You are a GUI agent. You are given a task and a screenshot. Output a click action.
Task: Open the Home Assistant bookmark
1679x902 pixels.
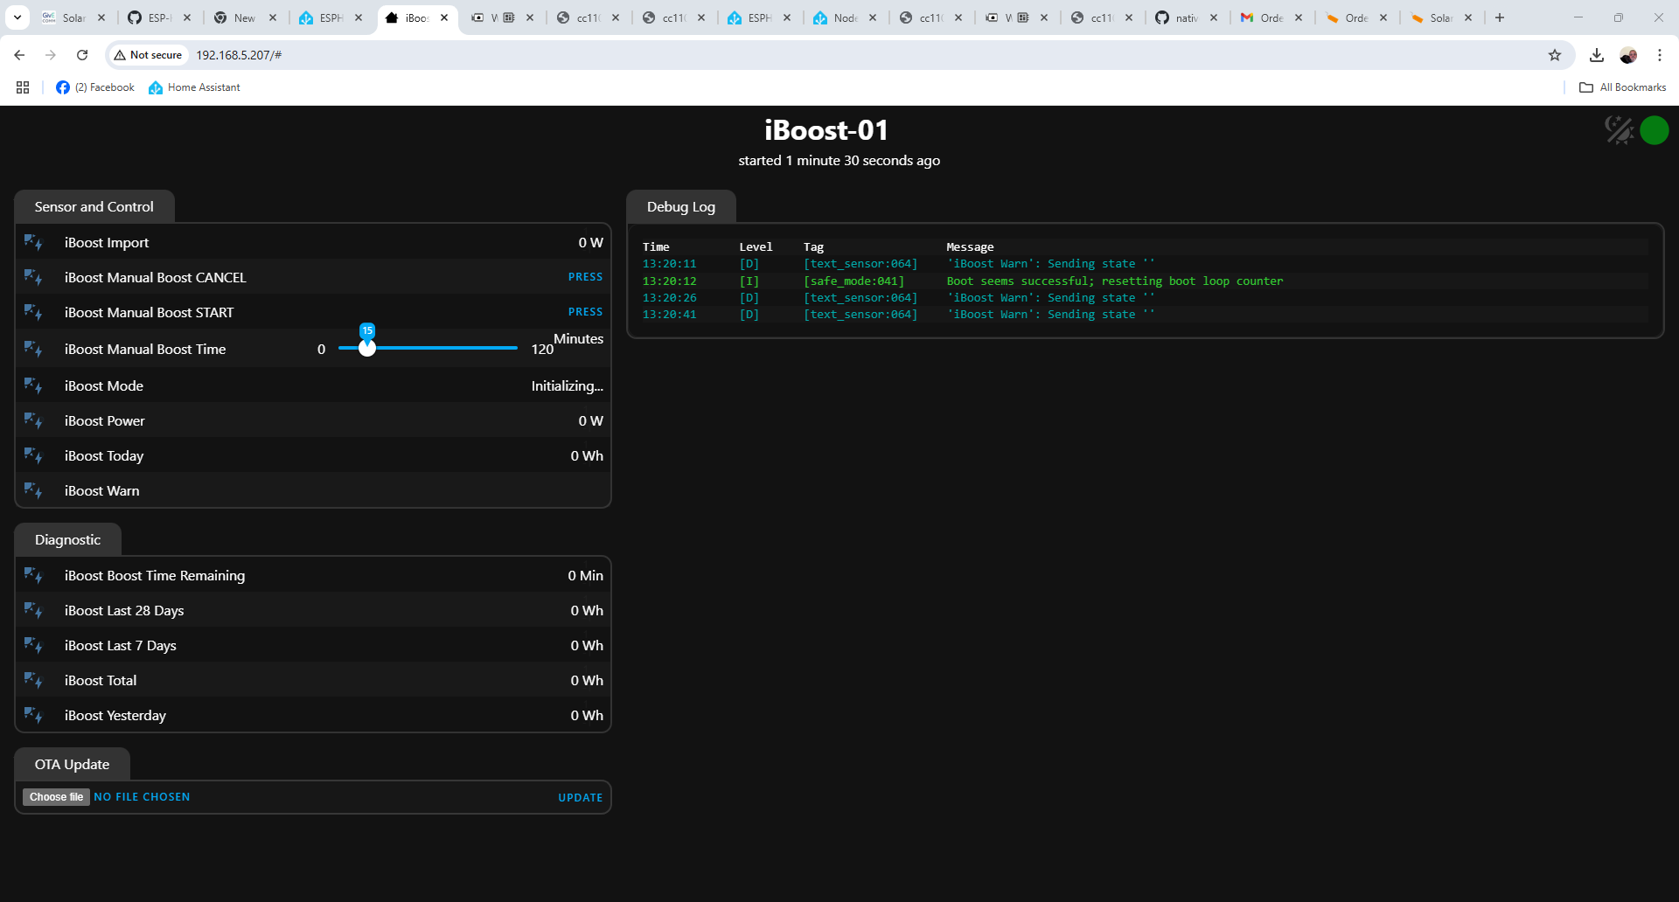pyautogui.click(x=194, y=87)
